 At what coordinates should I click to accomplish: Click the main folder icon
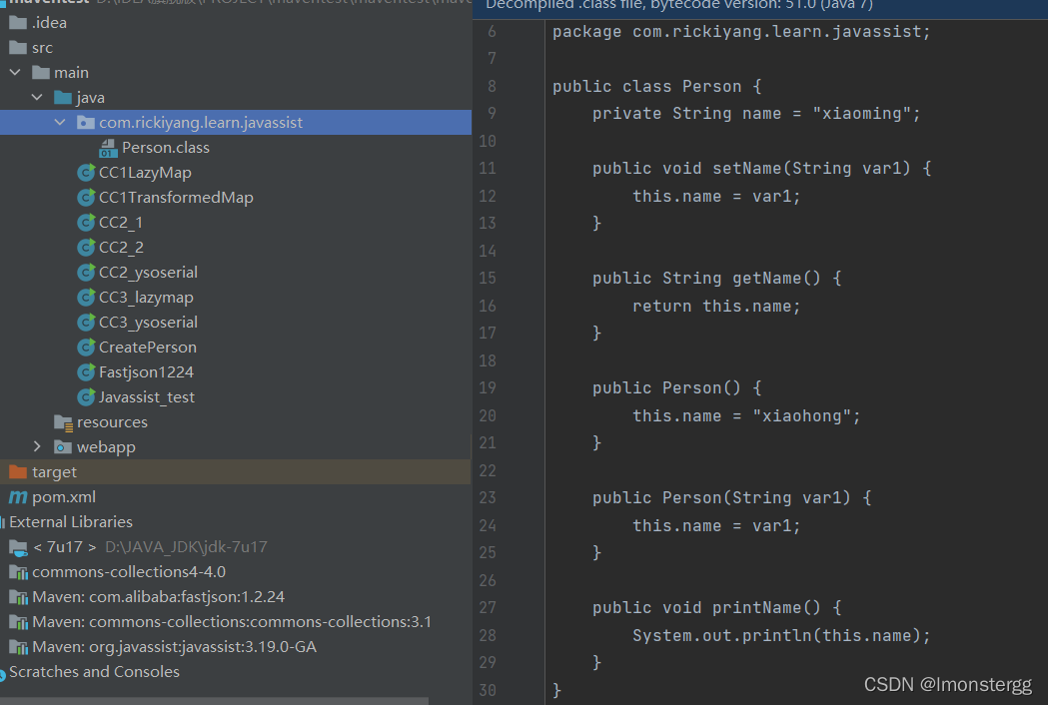point(41,72)
